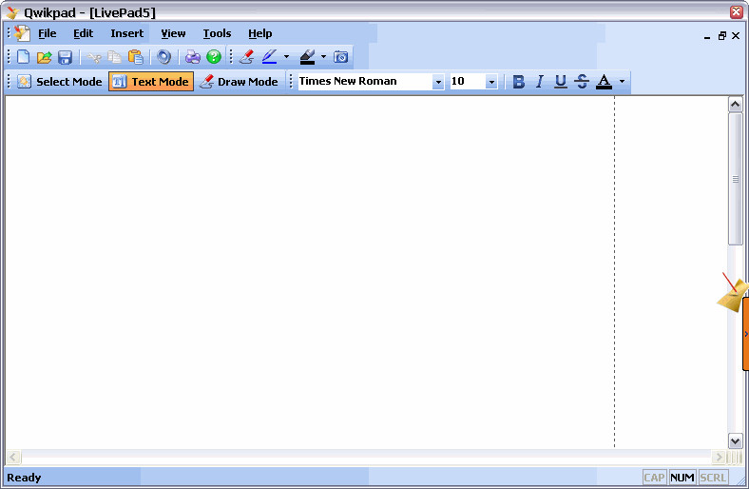
Task: Open the View menu
Action: pyautogui.click(x=173, y=33)
